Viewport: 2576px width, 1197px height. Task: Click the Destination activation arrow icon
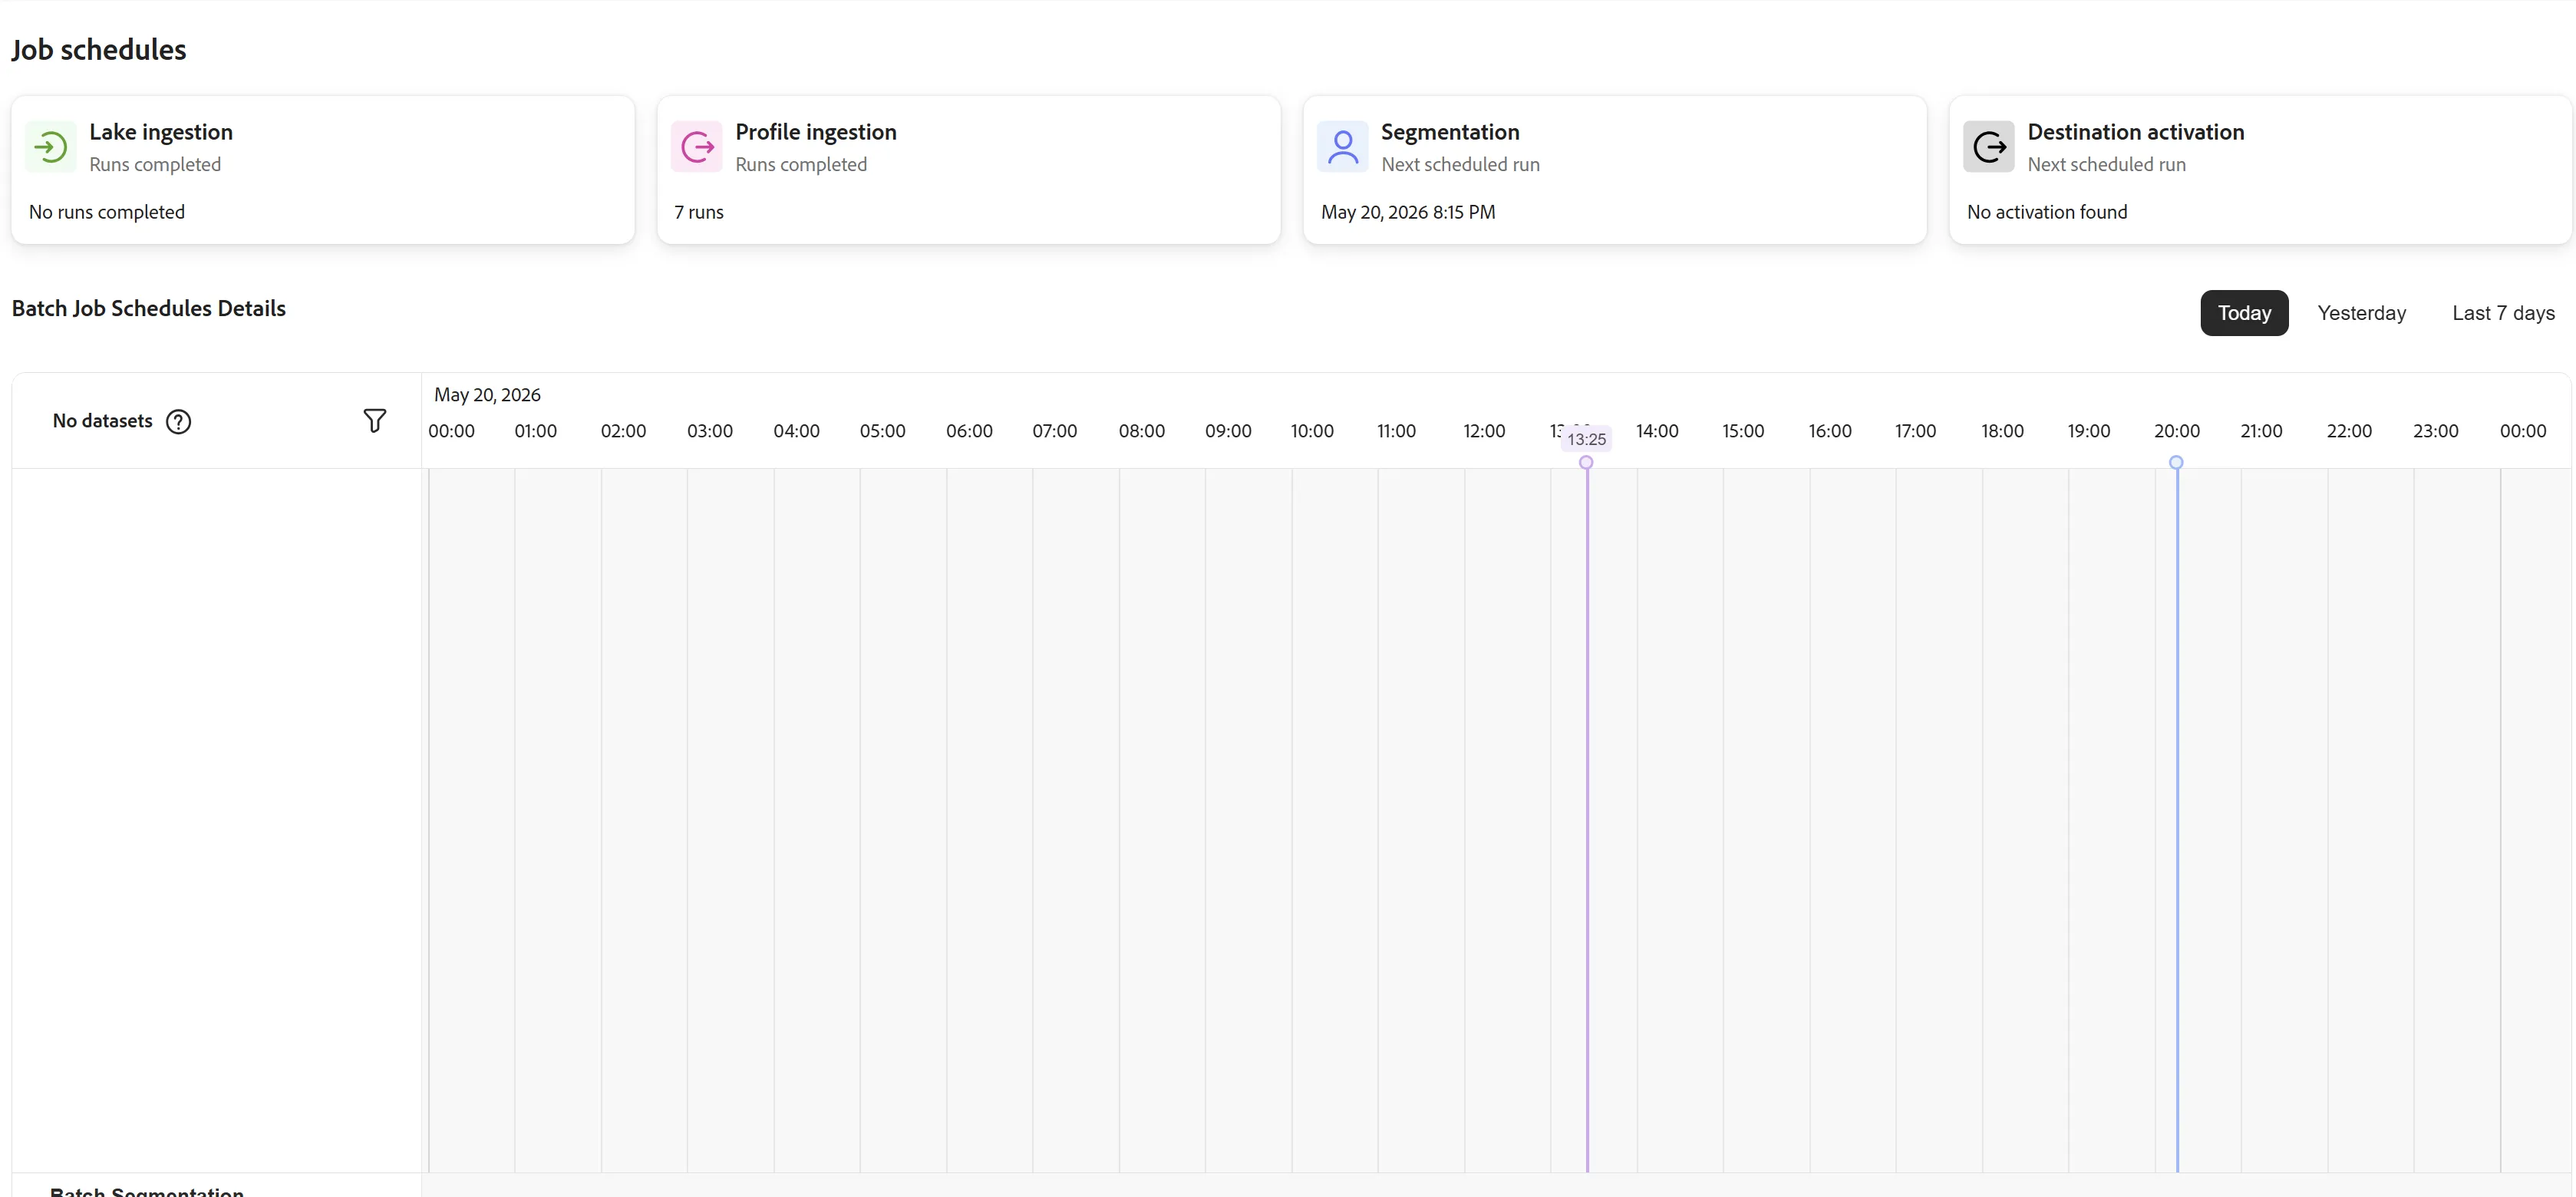(1988, 147)
